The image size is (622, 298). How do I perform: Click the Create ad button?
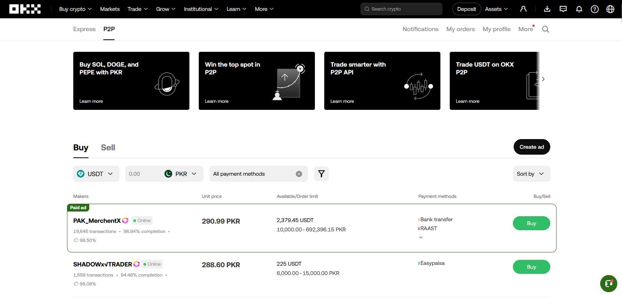point(532,147)
